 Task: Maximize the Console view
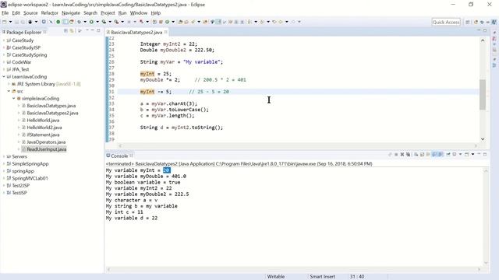point(485,154)
